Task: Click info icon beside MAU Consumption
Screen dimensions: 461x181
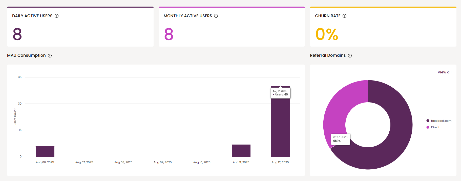Action: click(x=50, y=56)
